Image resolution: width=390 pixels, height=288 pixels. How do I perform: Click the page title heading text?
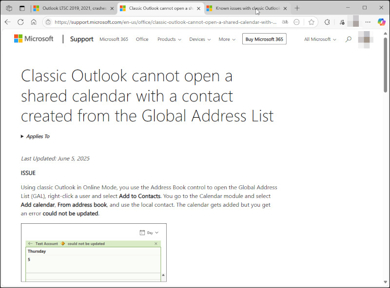click(147, 96)
